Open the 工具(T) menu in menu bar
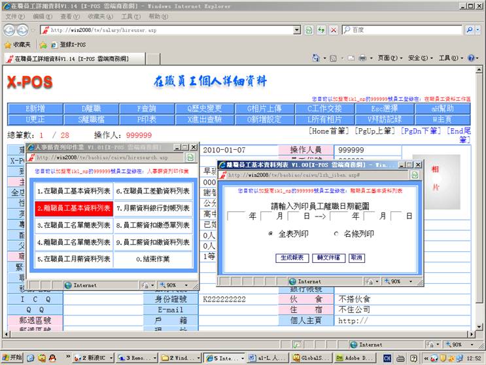This screenshot has width=486, height=365. (x=130, y=16)
